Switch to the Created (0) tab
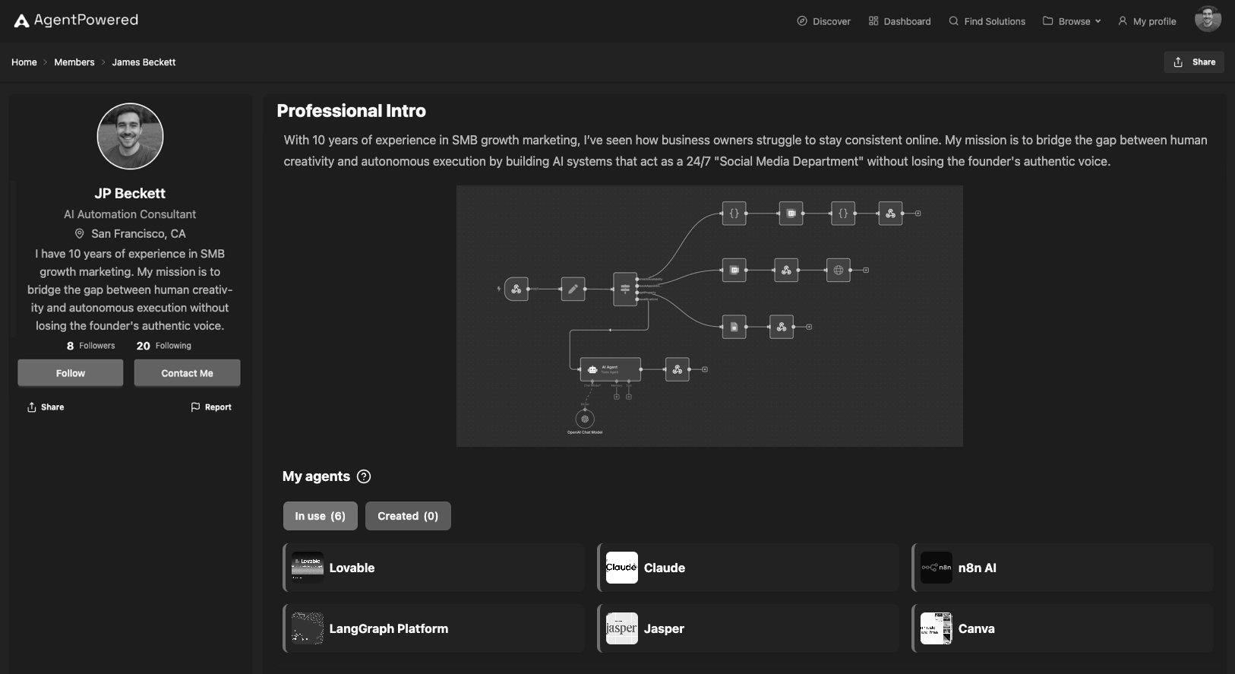Image resolution: width=1235 pixels, height=674 pixels. tap(408, 516)
